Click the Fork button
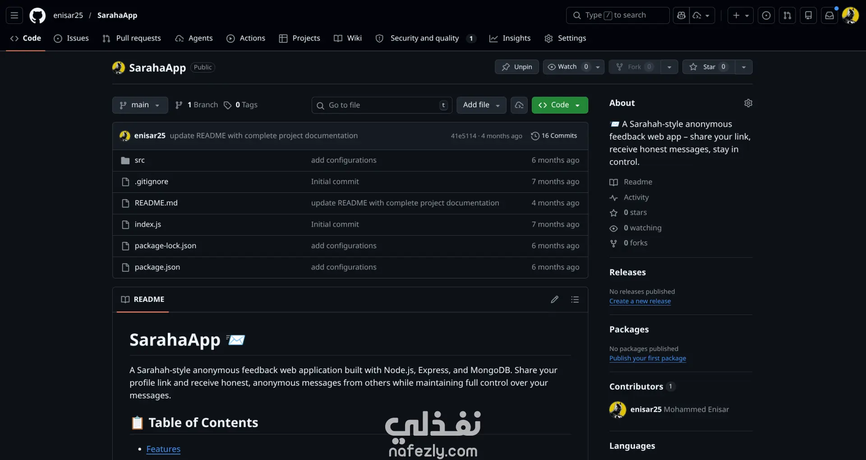866x460 pixels. click(635, 67)
